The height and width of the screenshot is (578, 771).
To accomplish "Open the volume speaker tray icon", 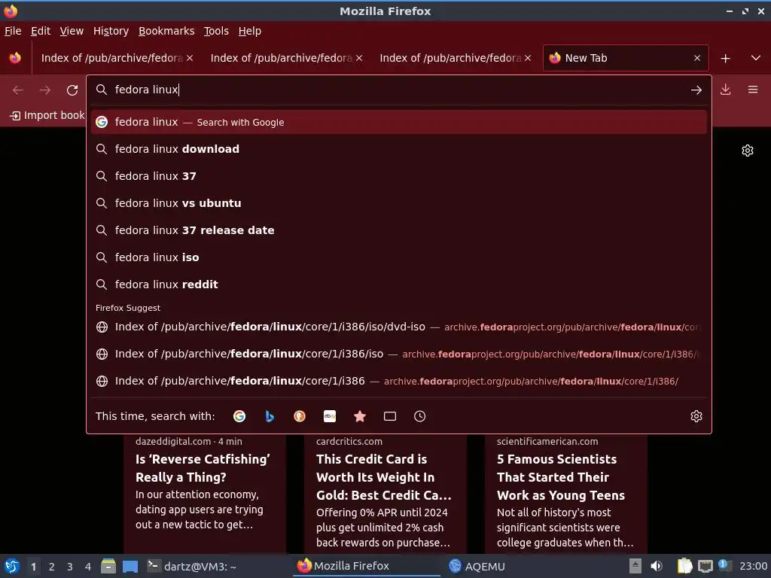I will (657, 566).
